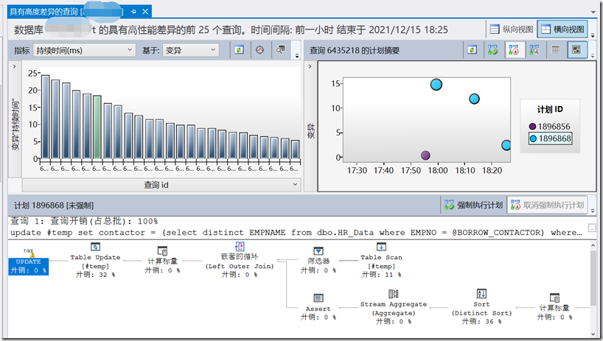This screenshot has height=341, width=603.
Task: Click the compare plans icon
Action: coord(534,50)
